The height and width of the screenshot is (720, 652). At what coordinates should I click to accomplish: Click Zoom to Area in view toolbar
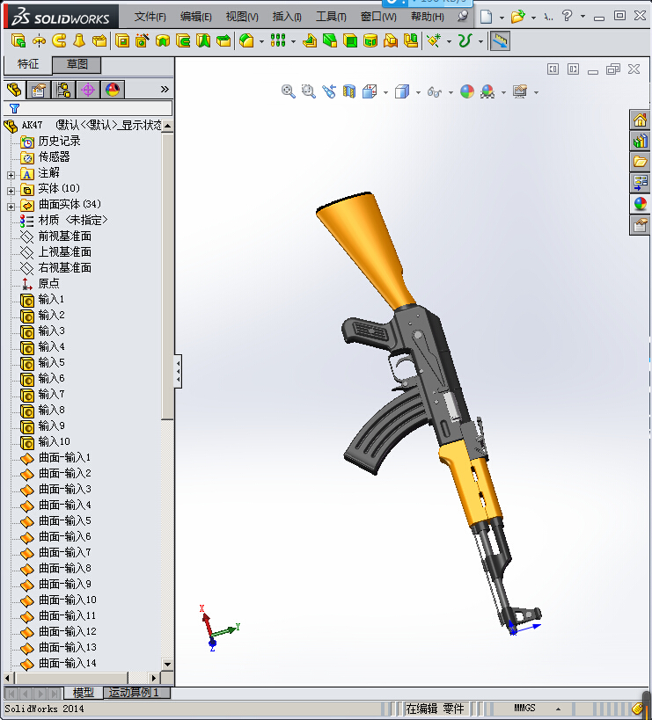(x=308, y=91)
